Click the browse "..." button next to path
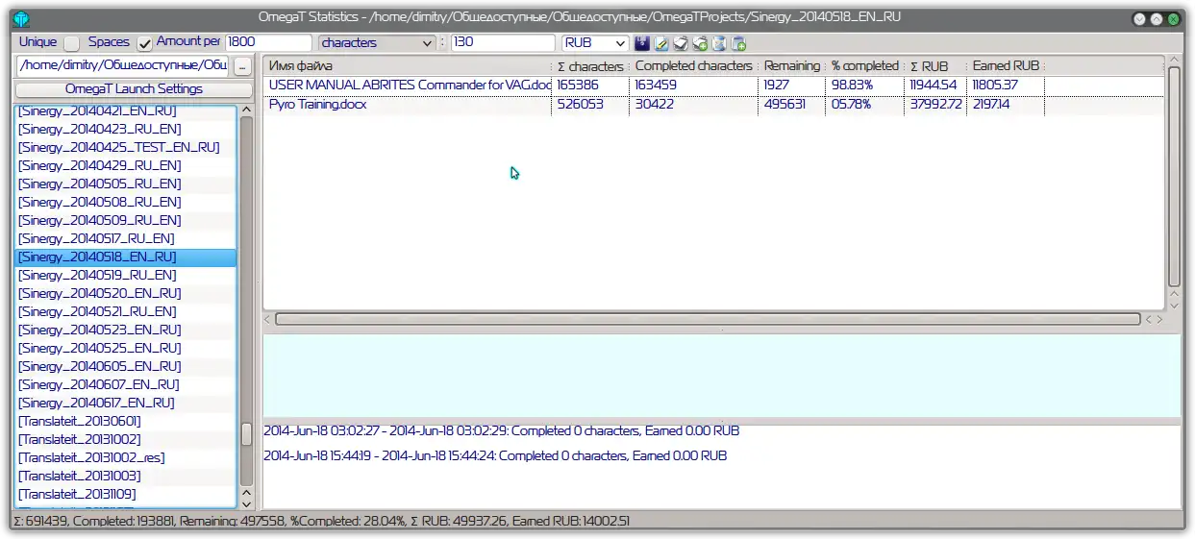Screen dimensions: 1195x539 [242, 66]
